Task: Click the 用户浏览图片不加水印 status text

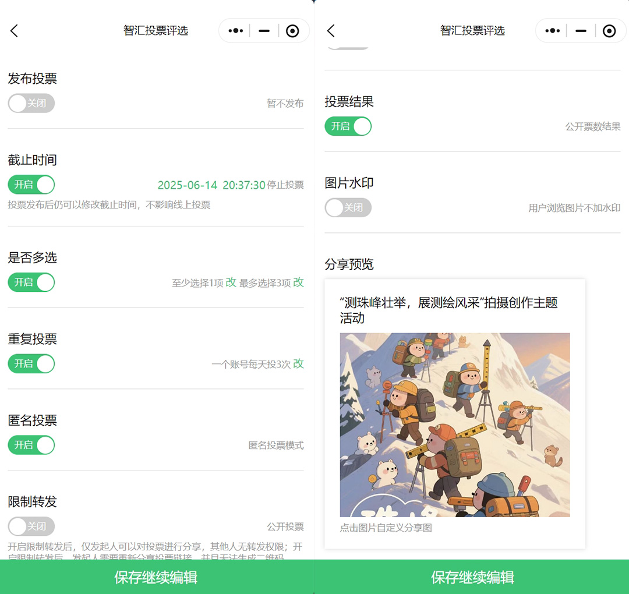Action: 574,208
